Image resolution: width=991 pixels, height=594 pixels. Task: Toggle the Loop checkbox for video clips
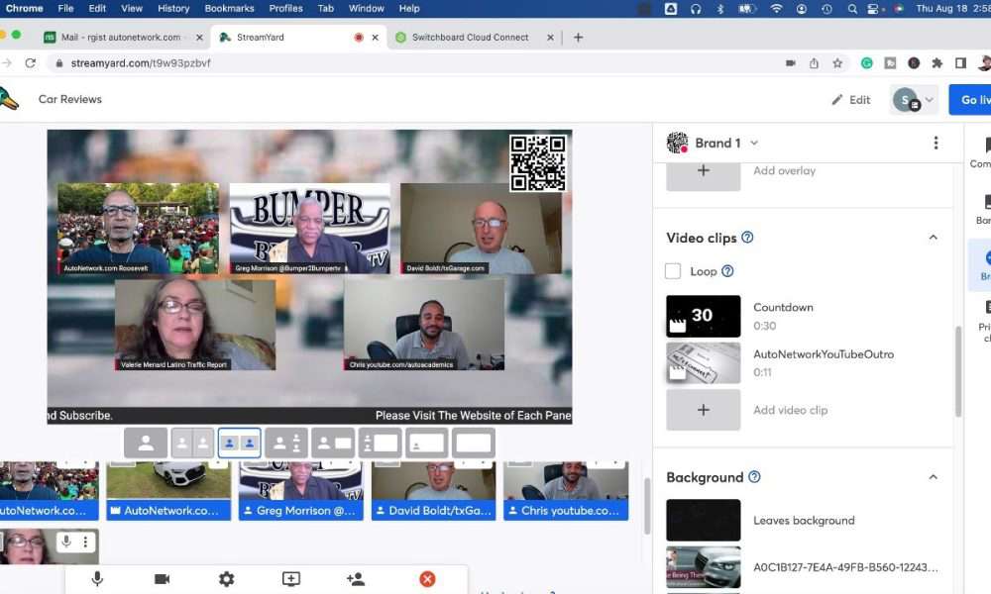tap(673, 271)
